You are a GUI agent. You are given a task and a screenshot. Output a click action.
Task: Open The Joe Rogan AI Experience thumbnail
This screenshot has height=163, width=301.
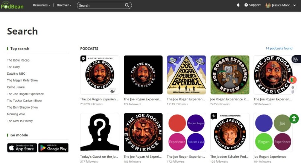click(x=143, y=132)
